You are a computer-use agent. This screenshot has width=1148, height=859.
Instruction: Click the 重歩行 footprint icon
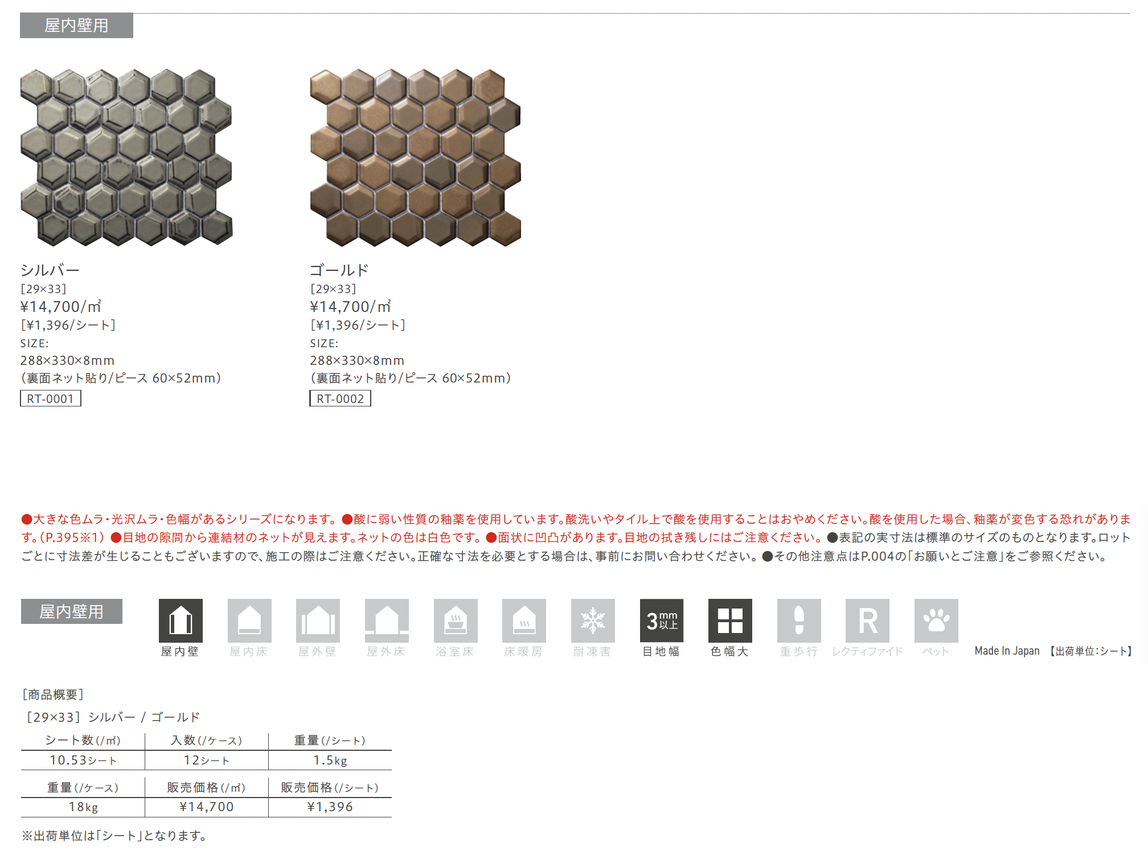pos(799,620)
